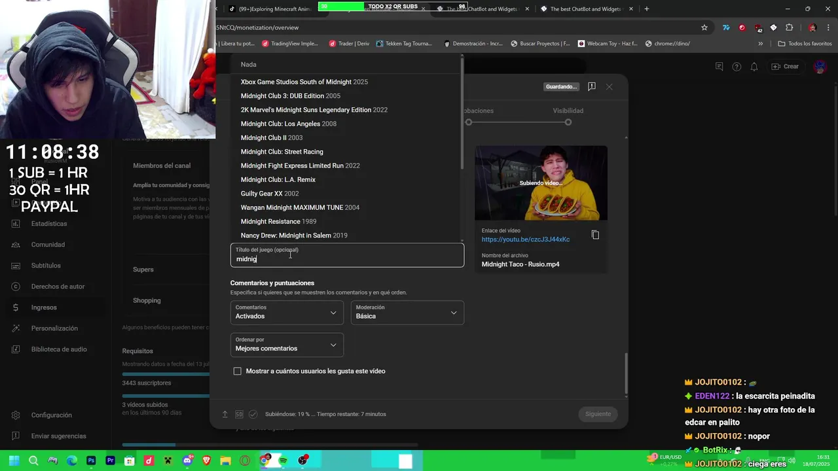Click the Siguiente button
838x471 pixels.
[598, 414]
